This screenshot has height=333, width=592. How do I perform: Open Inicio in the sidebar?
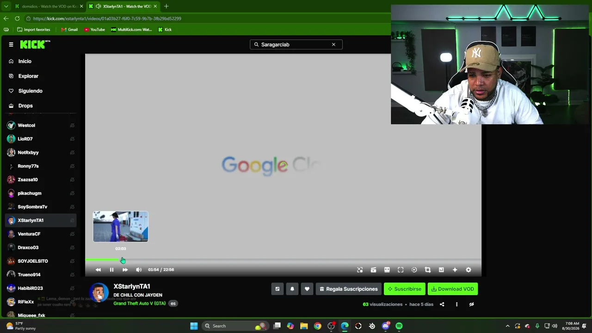[25, 61]
